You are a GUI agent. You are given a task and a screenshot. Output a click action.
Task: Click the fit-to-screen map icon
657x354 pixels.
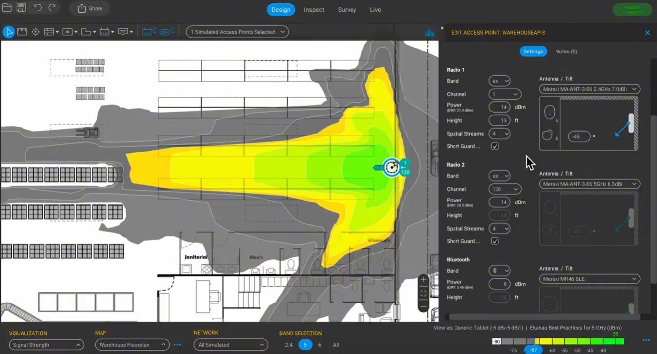point(423,293)
